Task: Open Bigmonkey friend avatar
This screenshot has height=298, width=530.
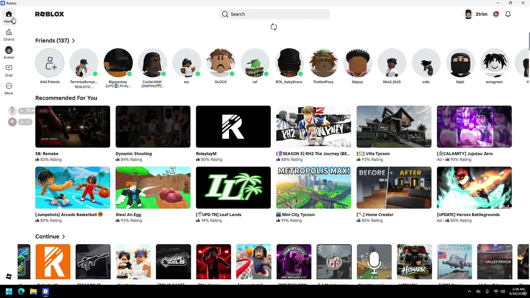Action: [x=118, y=63]
